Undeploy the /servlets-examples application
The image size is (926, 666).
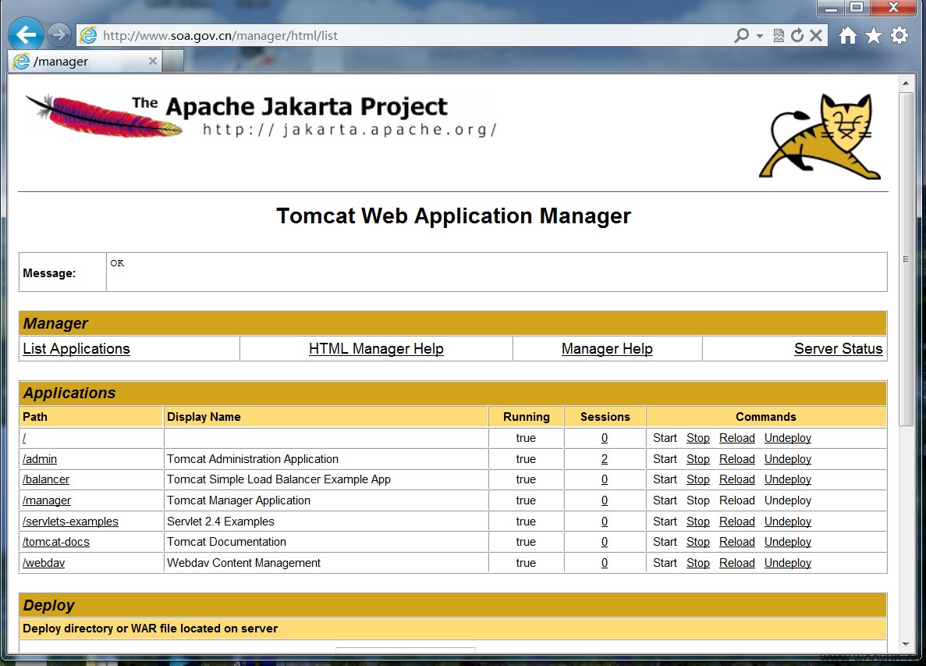(788, 522)
